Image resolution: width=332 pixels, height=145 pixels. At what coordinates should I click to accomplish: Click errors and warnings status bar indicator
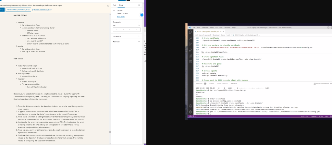[193, 116]
